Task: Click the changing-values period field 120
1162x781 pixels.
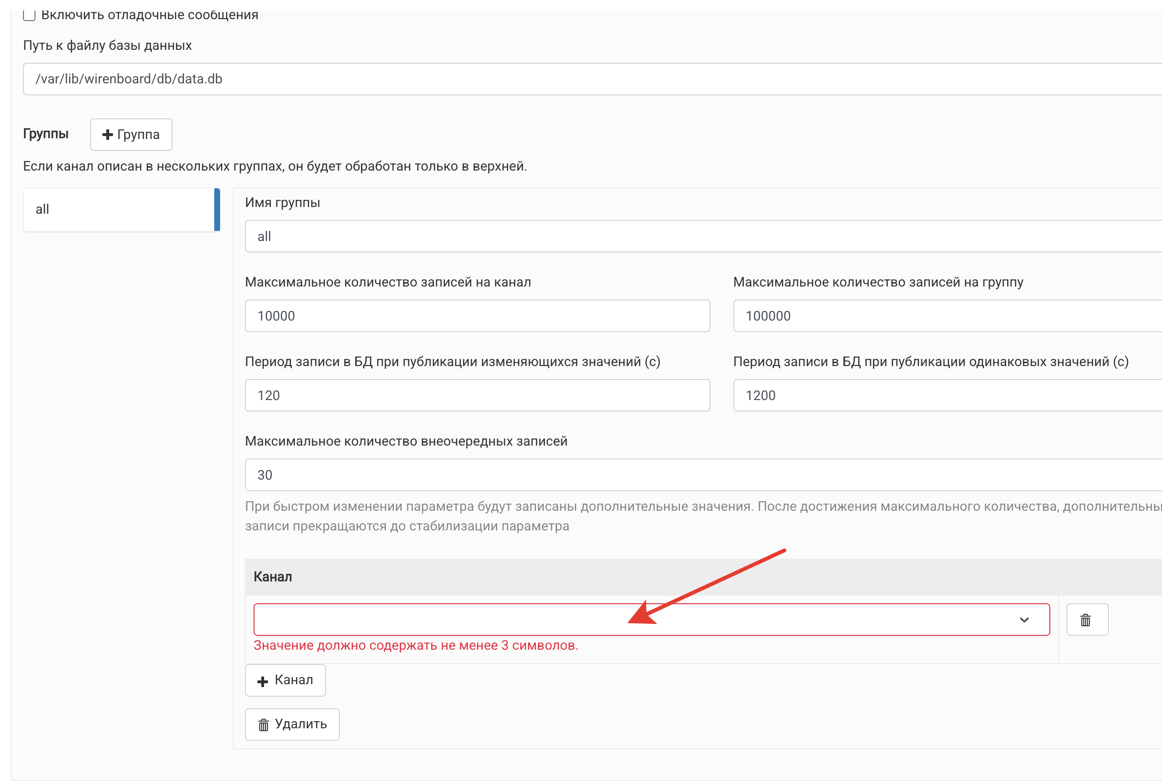Action: (477, 395)
